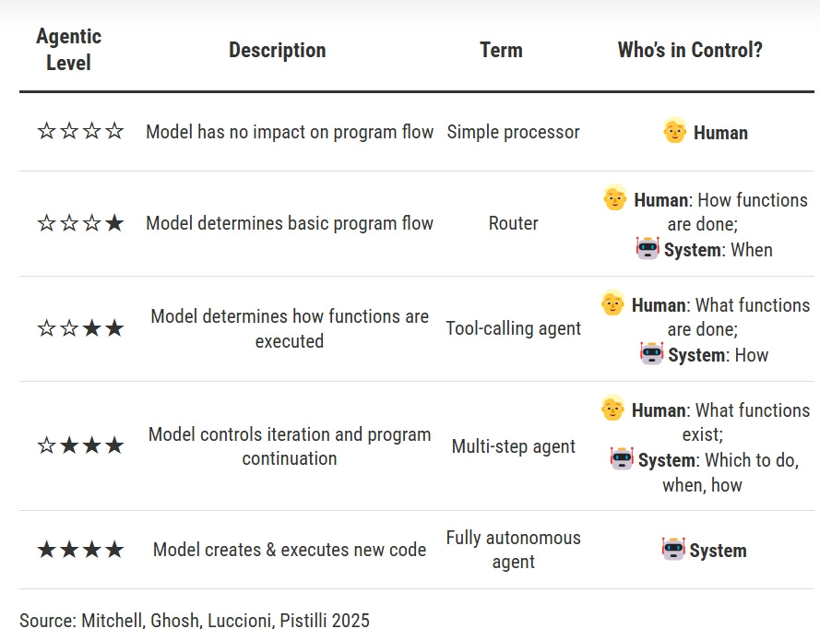Click the single filled star in the Router row
Image resolution: width=820 pixels, height=629 pixels.
coord(114,223)
